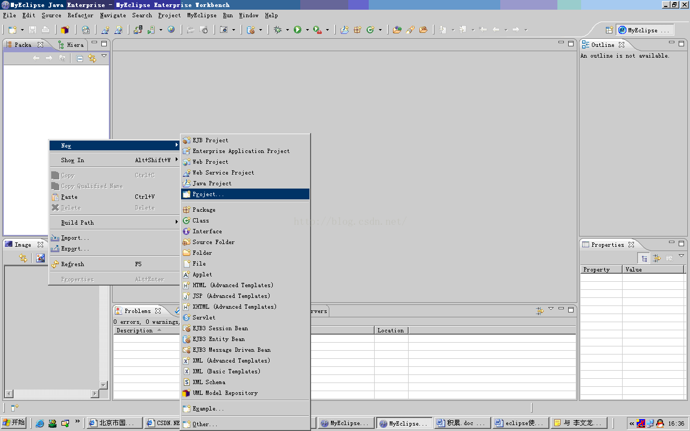Maximize the Outline view panel
690x431 pixels.
coord(682,43)
